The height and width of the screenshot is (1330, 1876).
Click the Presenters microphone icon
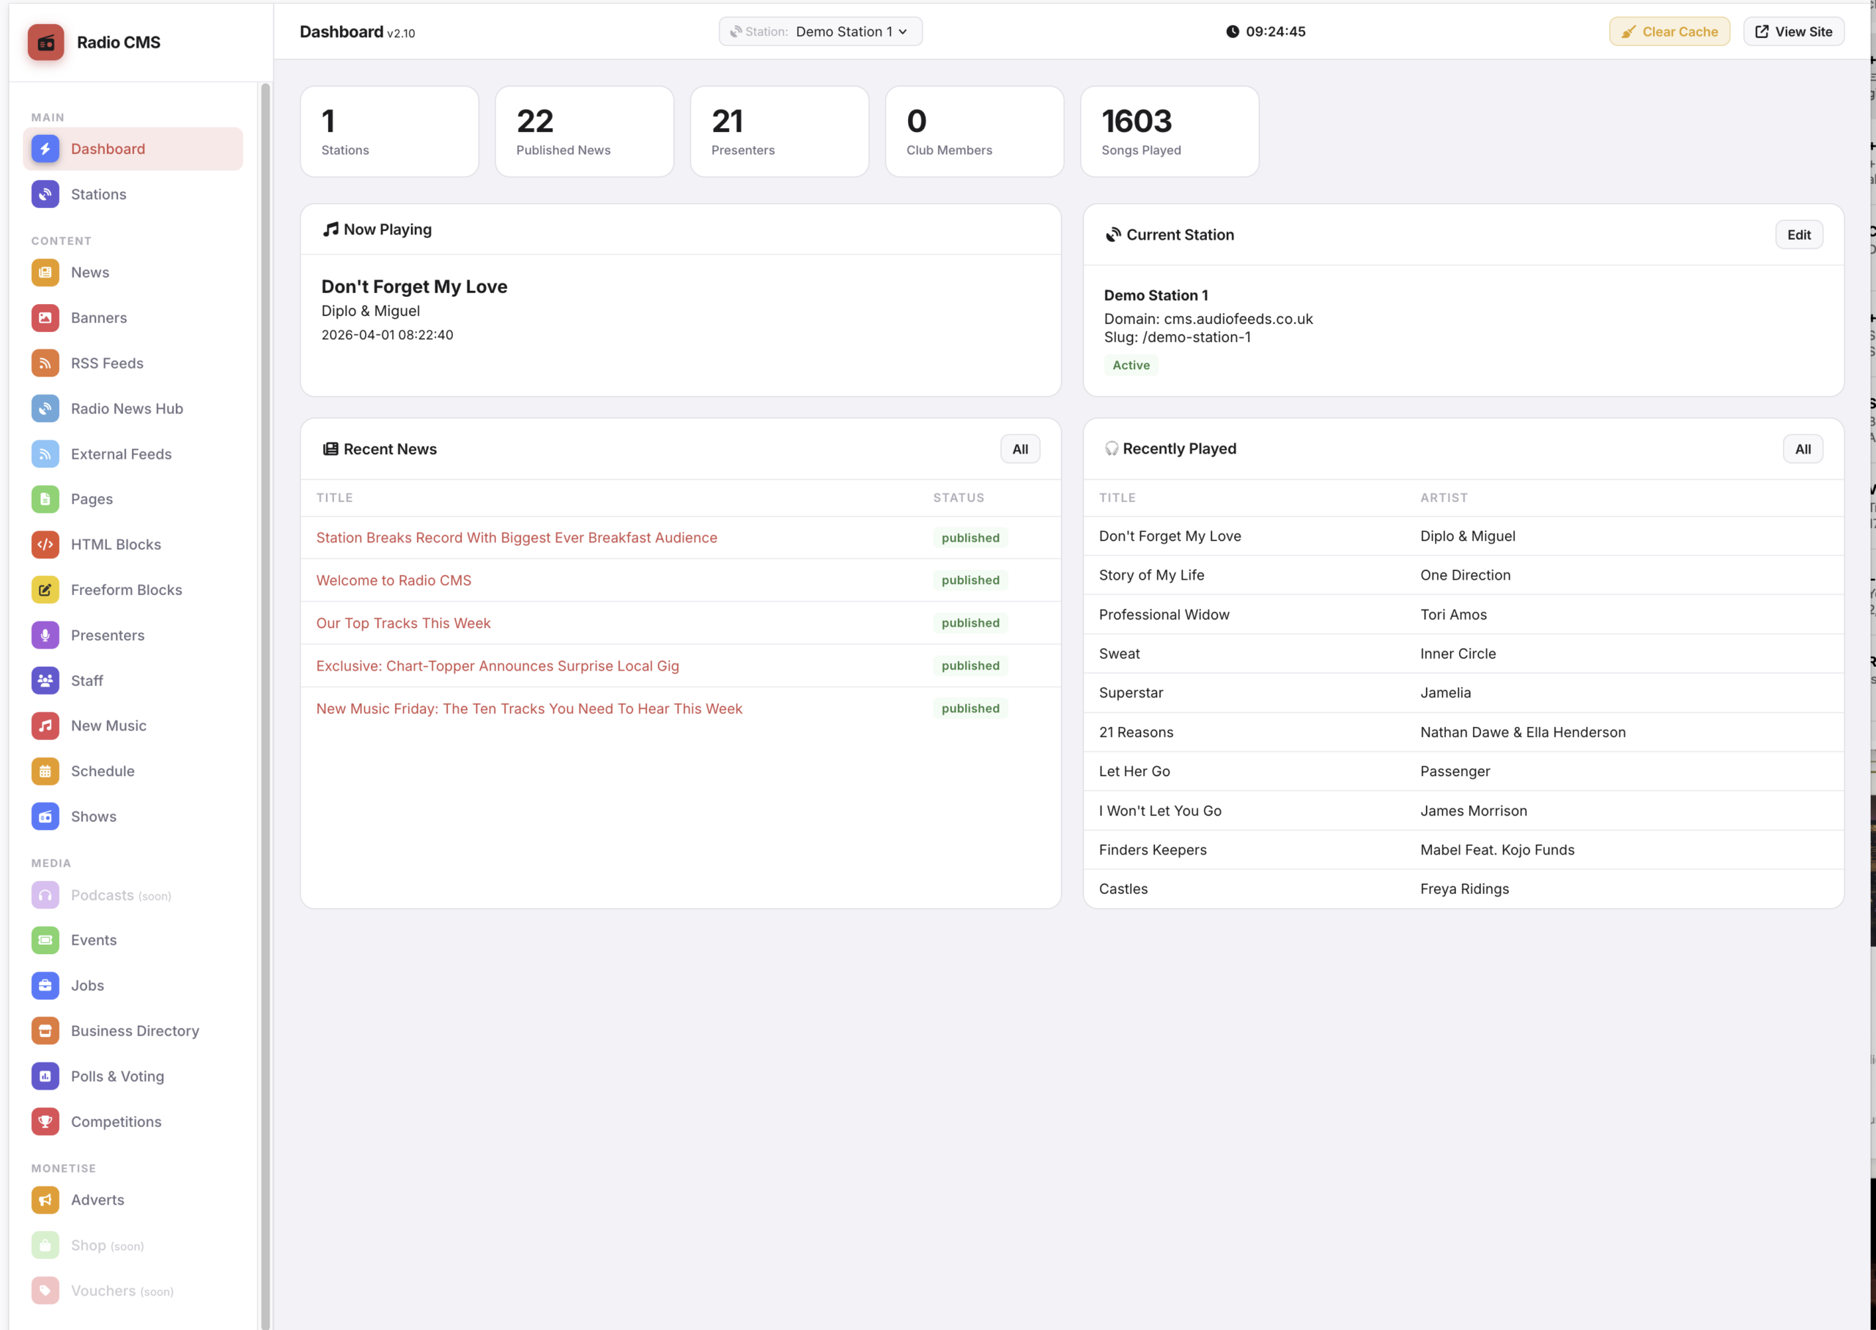point(45,635)
